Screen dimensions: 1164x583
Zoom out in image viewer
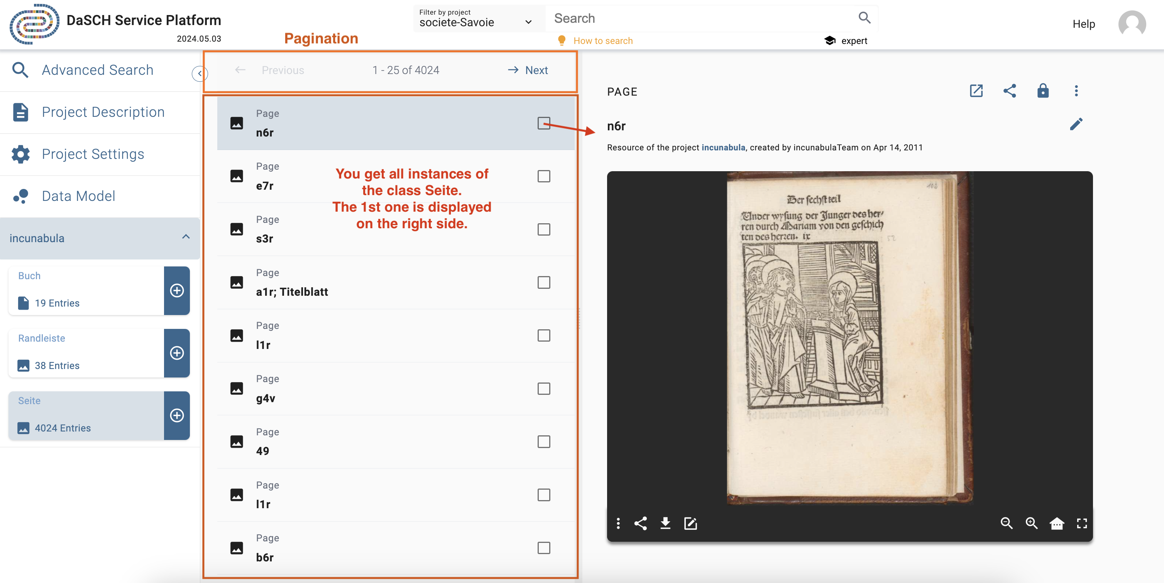point(1006,523)
